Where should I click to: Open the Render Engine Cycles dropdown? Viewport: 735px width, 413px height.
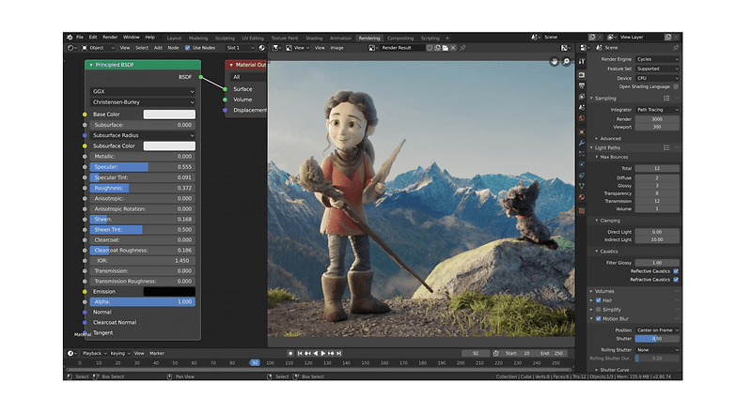tap(657, 59)
